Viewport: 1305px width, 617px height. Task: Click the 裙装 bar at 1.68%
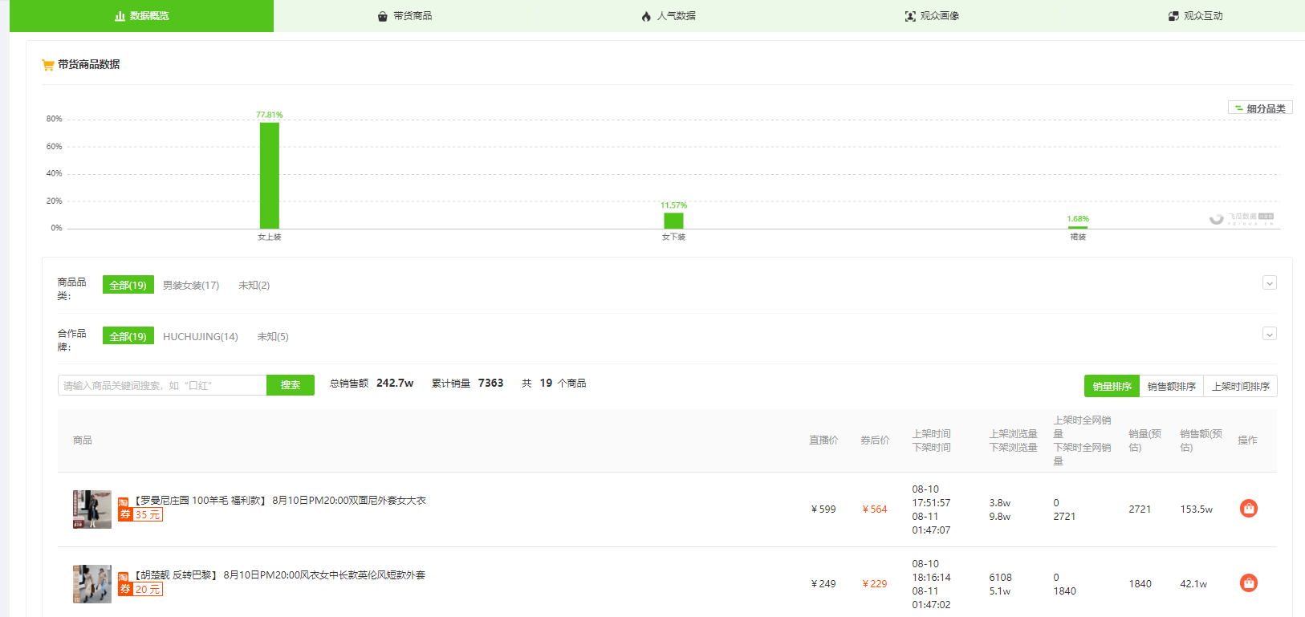coord(1078,227)
